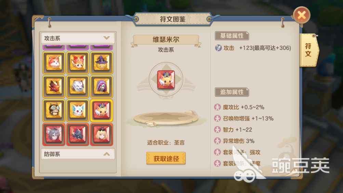Select the gray-haired character red rune
343x193 pixels.
pyautogui.click(x=54, y=134)
